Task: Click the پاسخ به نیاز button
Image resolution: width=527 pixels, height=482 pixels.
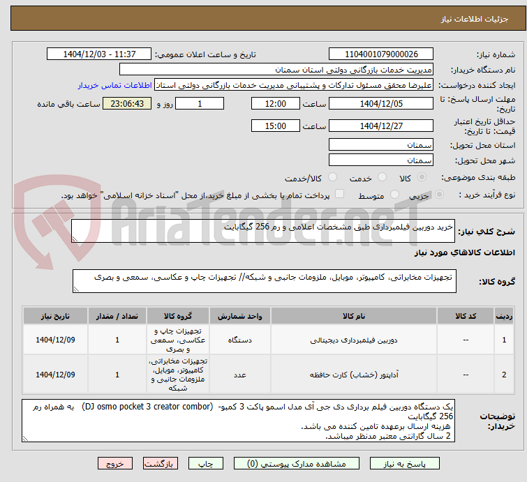Action: 405,464
